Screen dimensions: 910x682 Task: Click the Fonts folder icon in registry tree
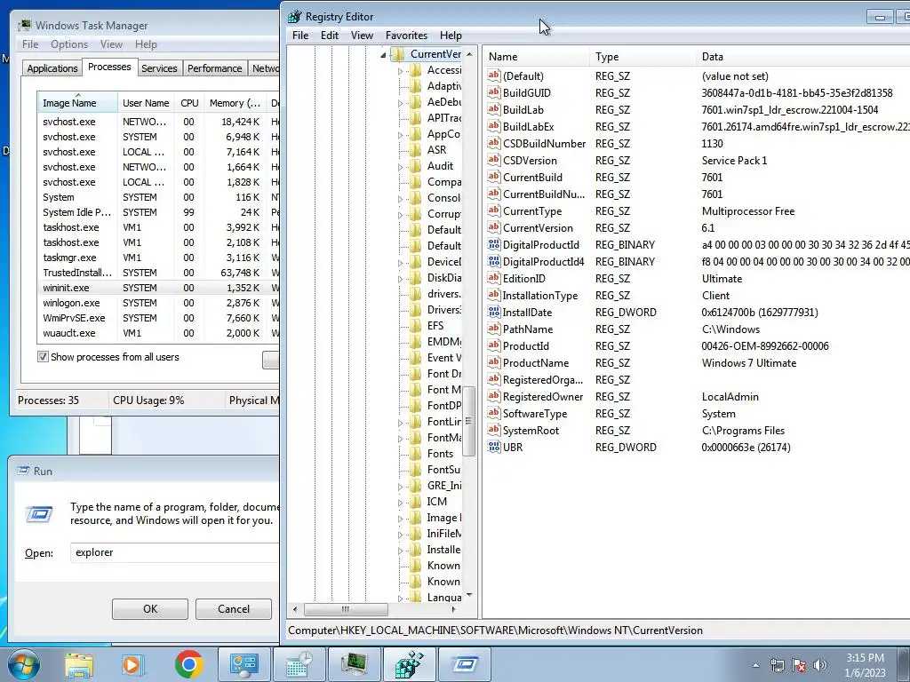tap(416, 454)
